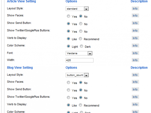Open the Verdana font dropdown
The width and height of the screenshot is (151, 113).
[x=79, y=53]
